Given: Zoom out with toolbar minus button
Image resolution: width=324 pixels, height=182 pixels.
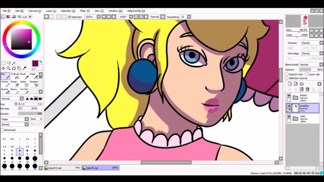Looking at the screenshot, I should pyautogui.click(x=104, y=17).
